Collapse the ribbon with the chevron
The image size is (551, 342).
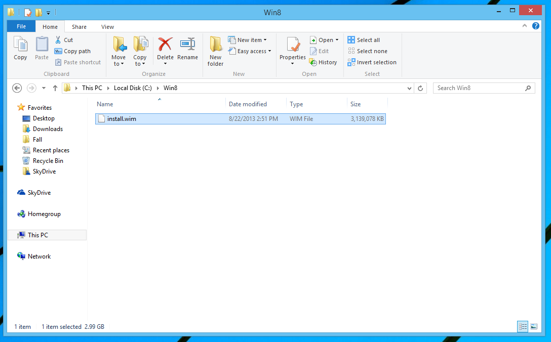click(525, 26)
